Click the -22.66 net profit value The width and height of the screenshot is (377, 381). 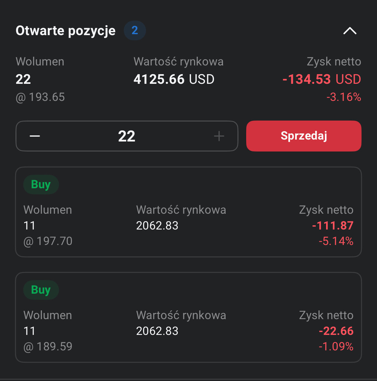(336, 331)
